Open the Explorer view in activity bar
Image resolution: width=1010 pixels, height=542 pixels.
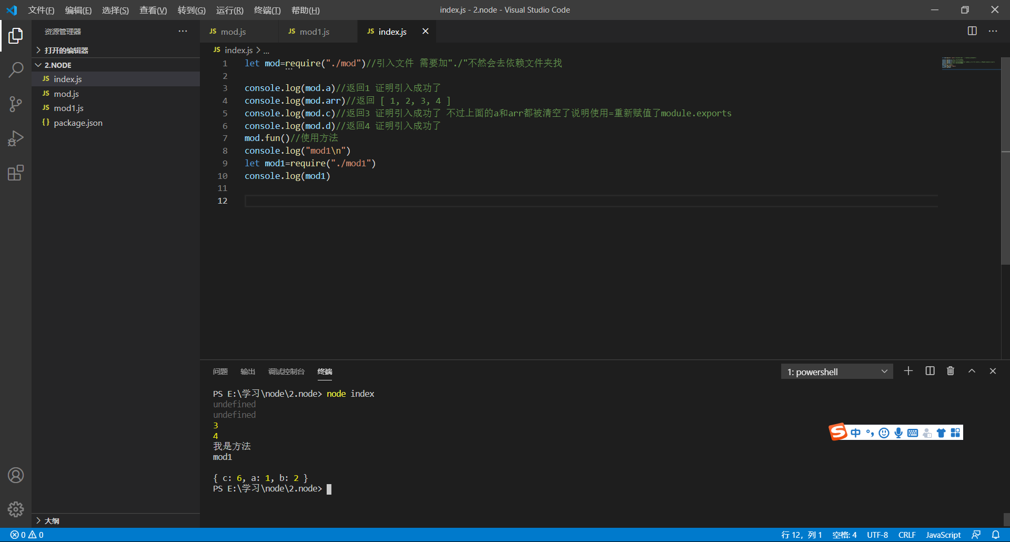[16, 36]
